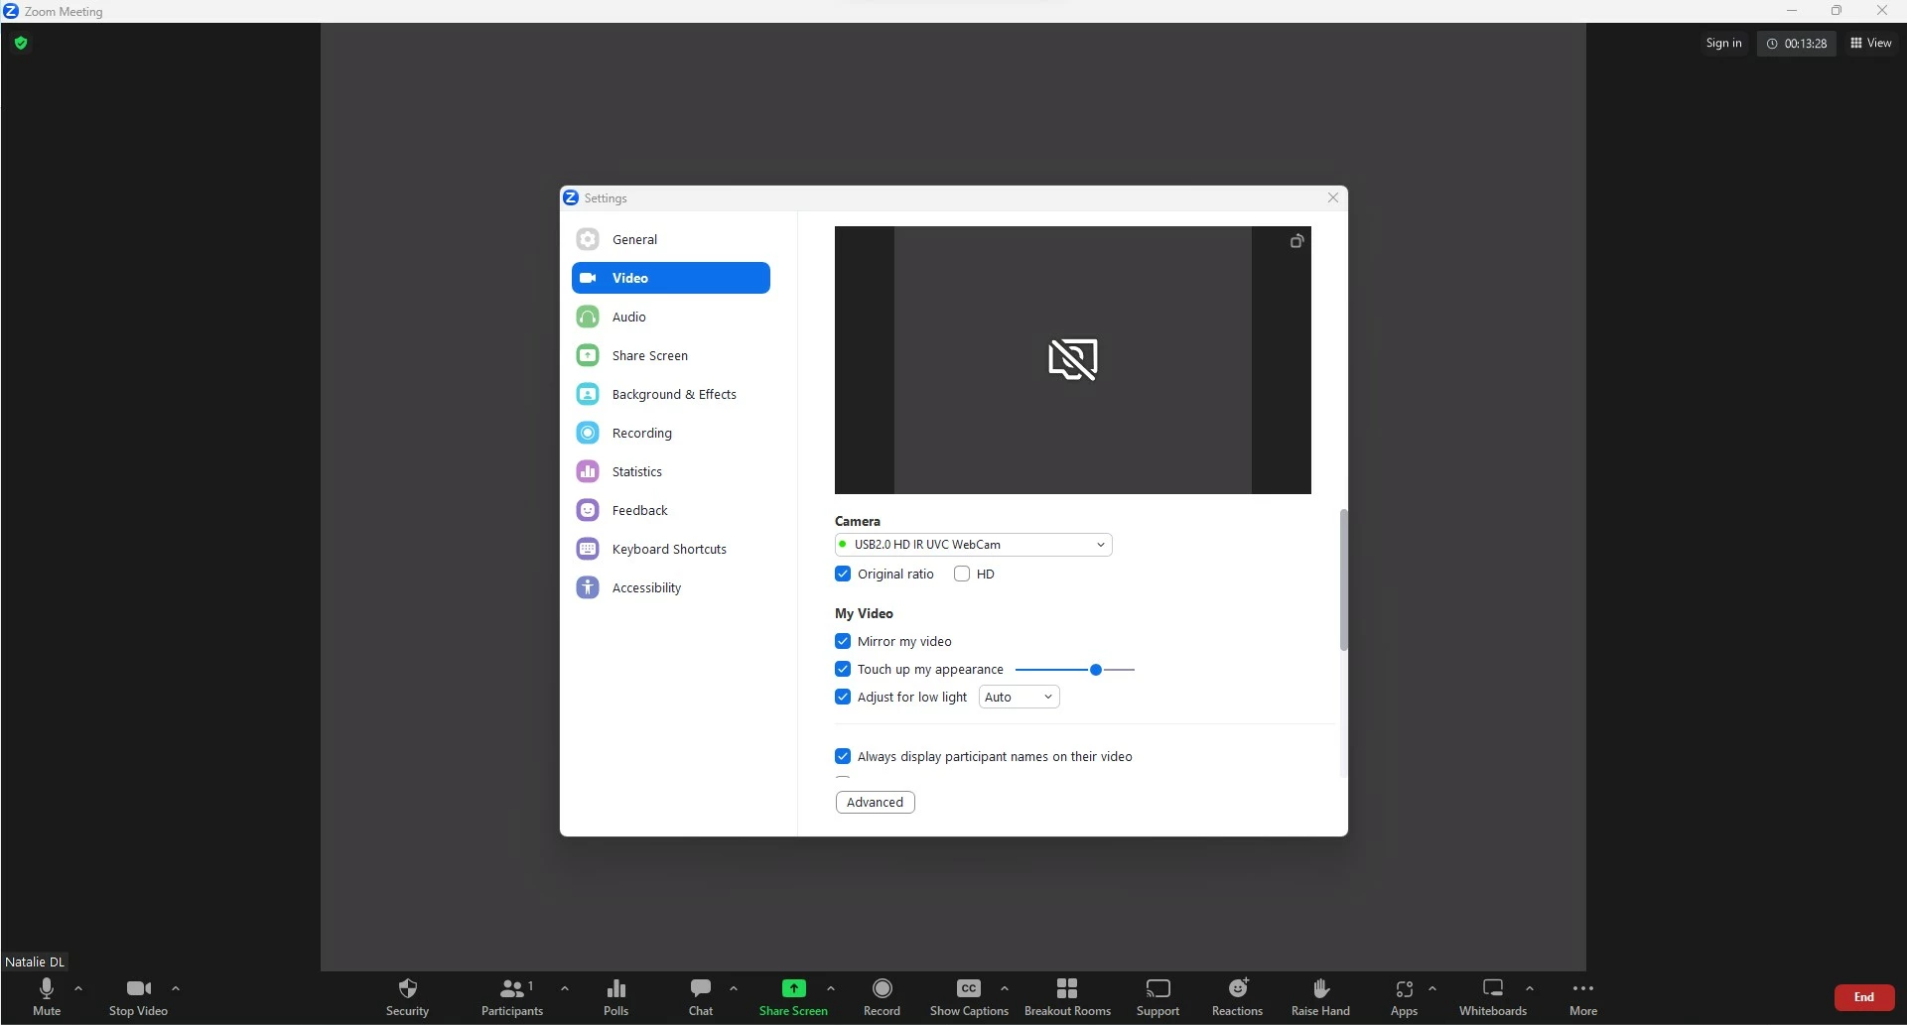The height and width of the screenshot is (1025, 1907).
Task: Minimize the Zoom Meeting window
Action: click(x=1792, y=11)
